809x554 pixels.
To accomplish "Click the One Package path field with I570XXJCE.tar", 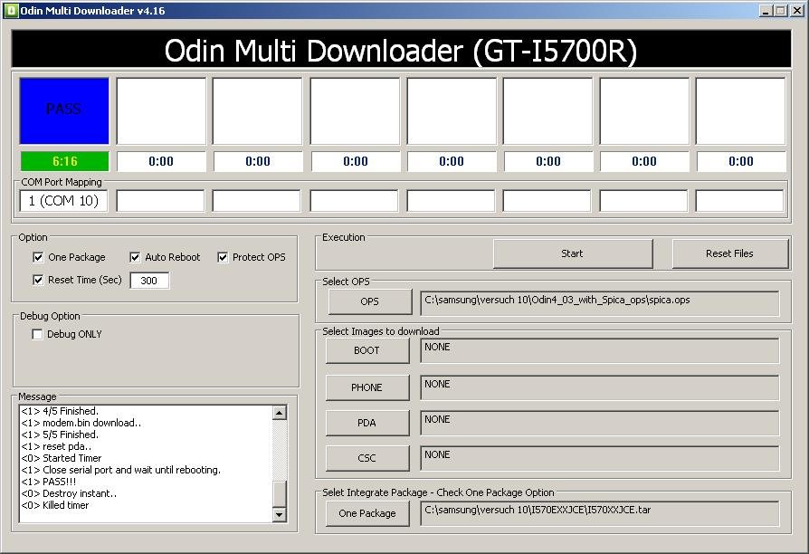I will click(x=600, y=513).
